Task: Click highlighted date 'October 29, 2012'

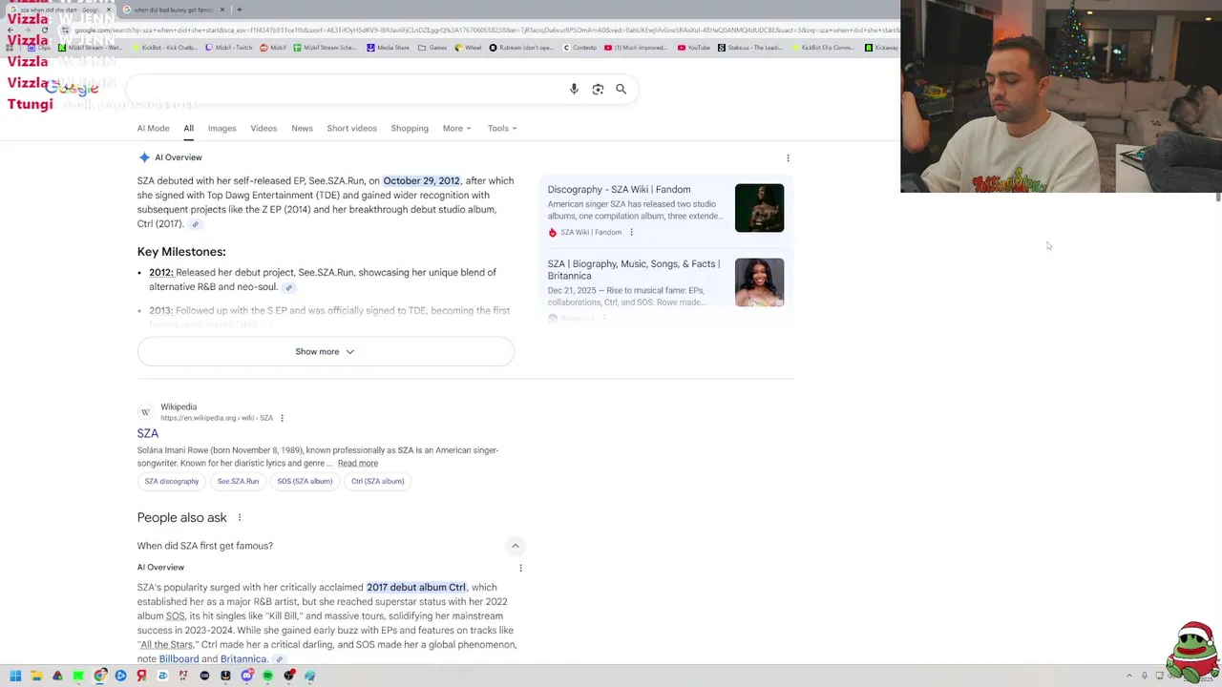Action: pyautogui.click(x=421, y=181)
